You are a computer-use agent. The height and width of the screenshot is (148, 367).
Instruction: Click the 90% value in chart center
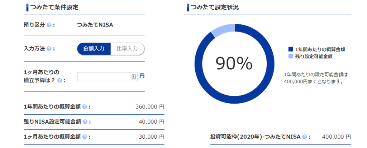[234, 64]
